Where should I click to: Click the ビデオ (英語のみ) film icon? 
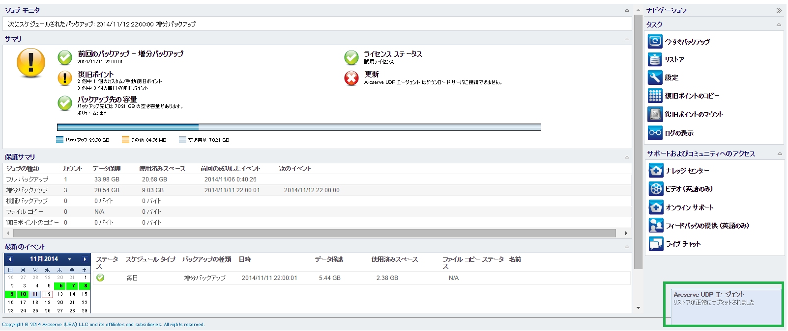click(656, 189)
